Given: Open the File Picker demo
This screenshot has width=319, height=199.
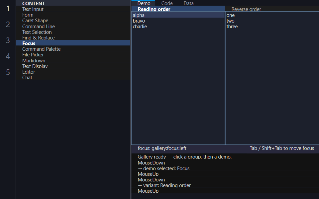Looking at the screenshot, I should coord(73,55).
